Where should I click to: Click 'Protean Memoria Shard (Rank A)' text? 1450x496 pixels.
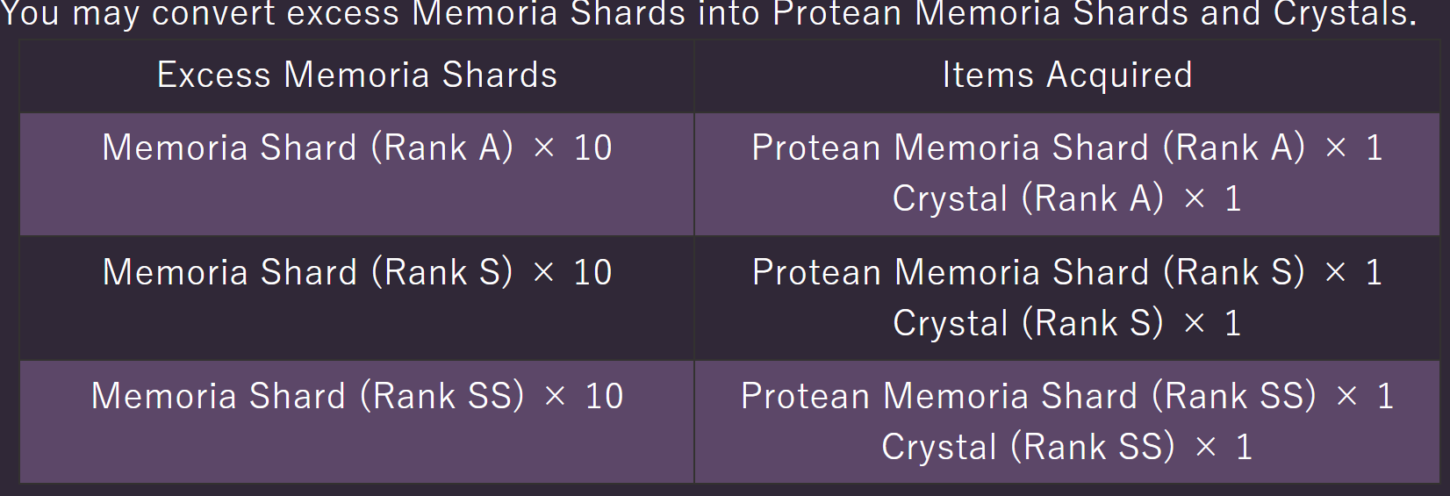click(1028, 147)
